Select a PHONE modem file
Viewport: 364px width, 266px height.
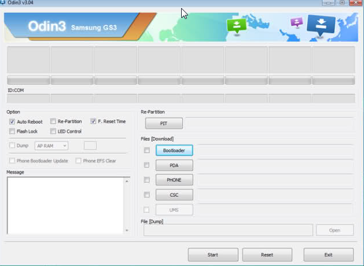pyautogui.click(x=174, y=180)
